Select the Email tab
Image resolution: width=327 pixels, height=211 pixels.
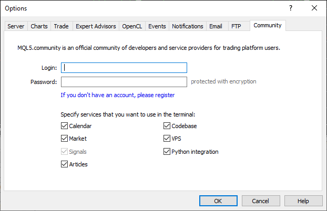pyautogui.click(x=216, y=26)
